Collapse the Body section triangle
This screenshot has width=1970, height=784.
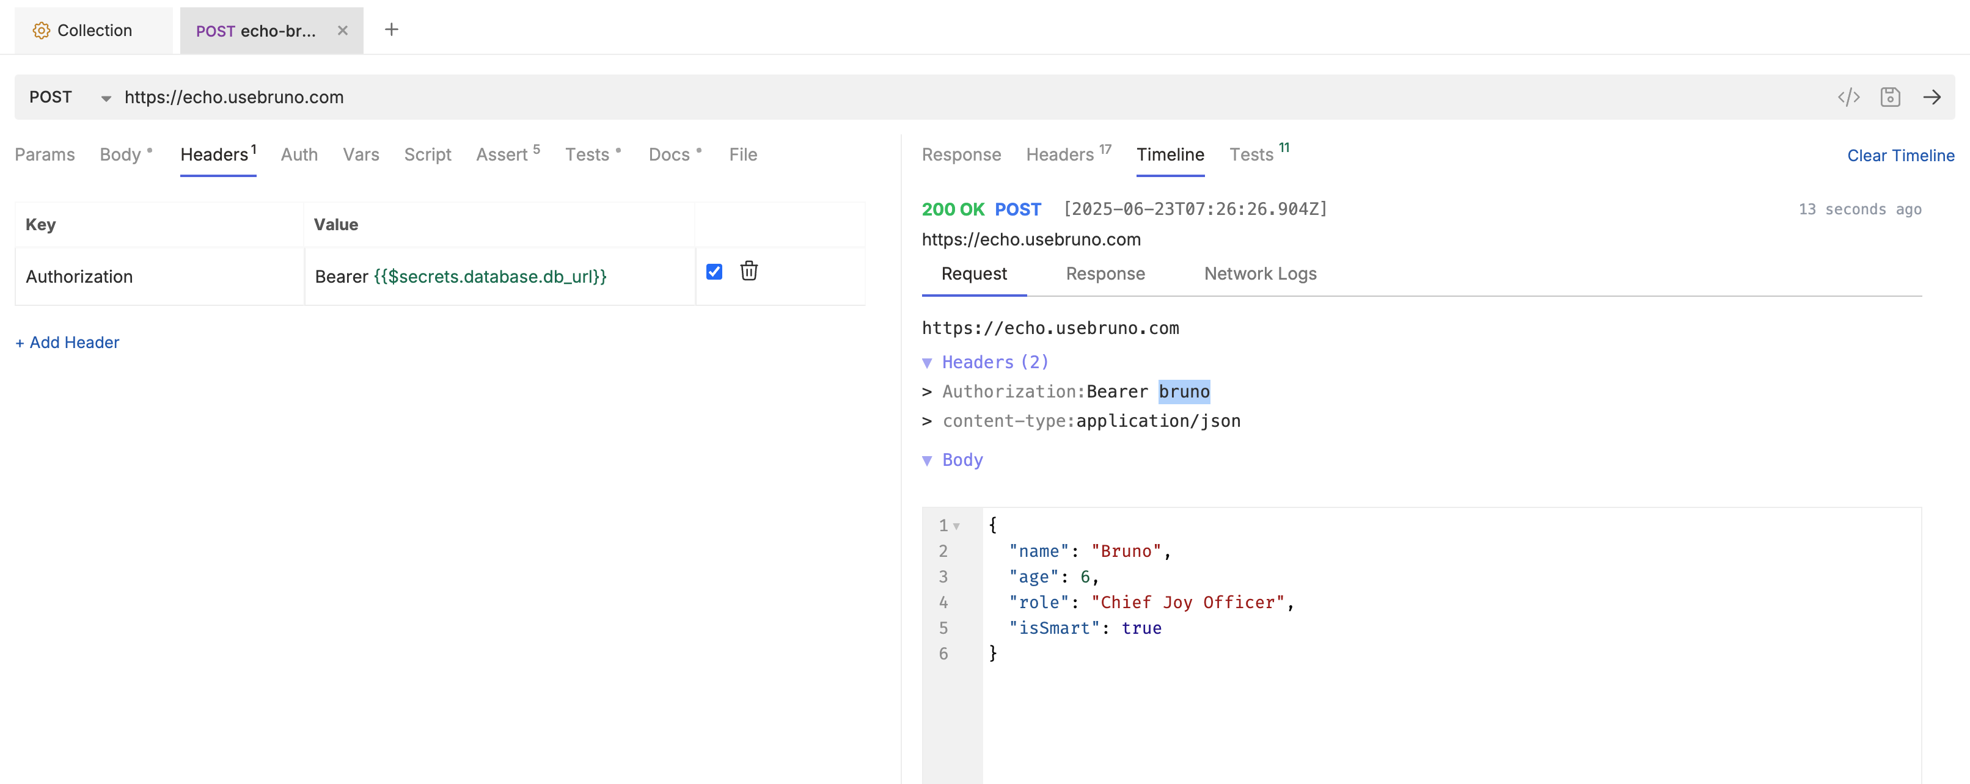click(x=927, y=461)
